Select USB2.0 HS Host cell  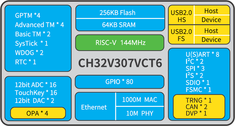click(212, 10)
